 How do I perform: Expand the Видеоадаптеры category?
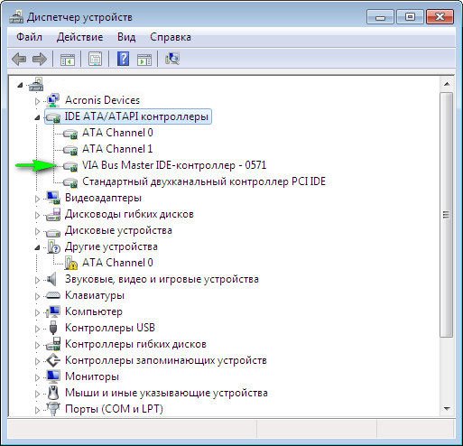coord(37,199)
